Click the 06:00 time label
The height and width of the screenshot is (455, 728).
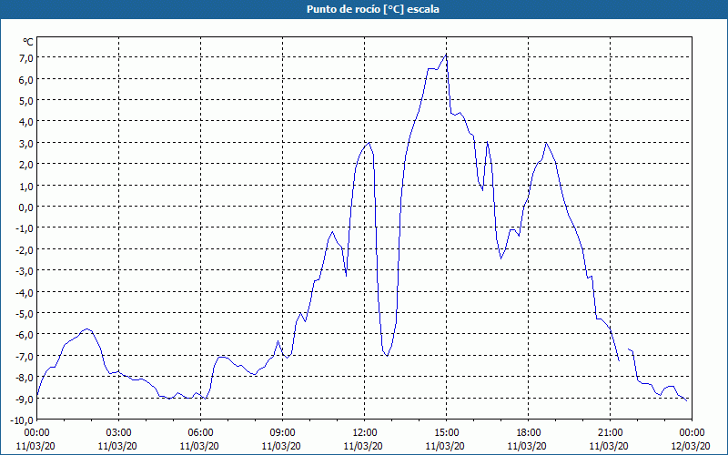pos(200,433)
